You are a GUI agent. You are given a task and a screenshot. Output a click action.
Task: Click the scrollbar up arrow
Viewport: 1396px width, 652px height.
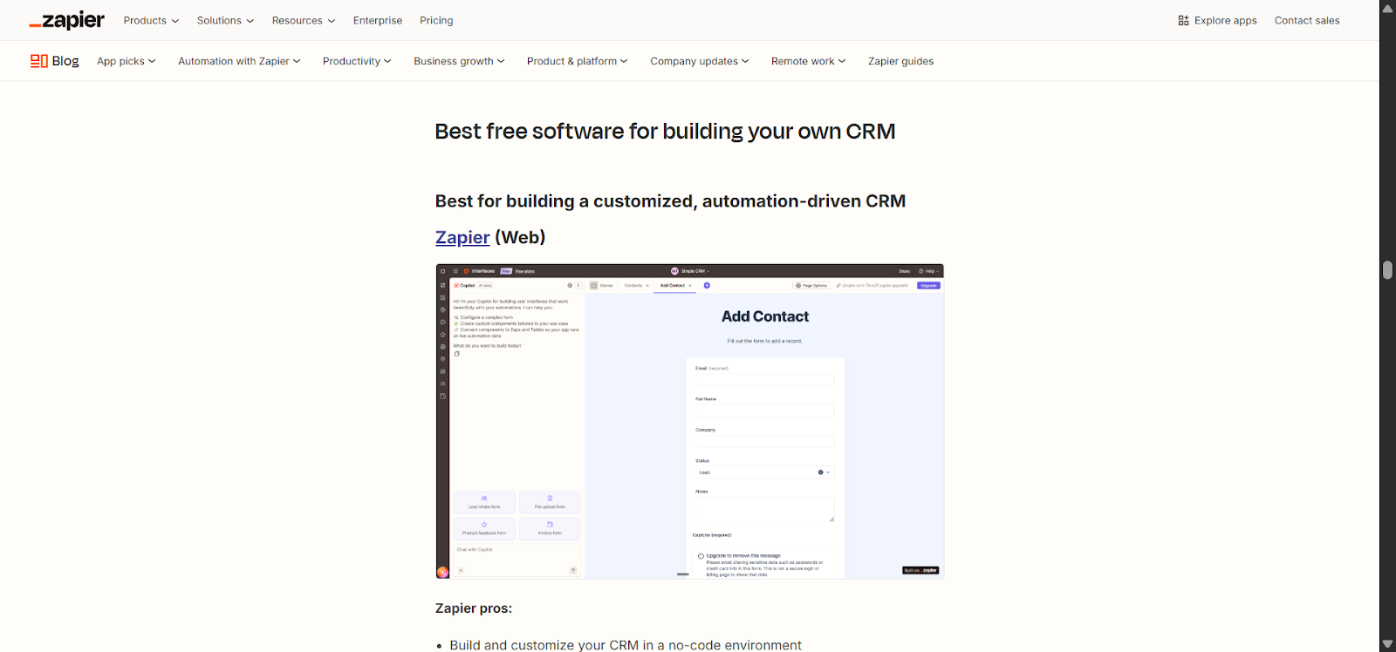(x=1387, y=8)
